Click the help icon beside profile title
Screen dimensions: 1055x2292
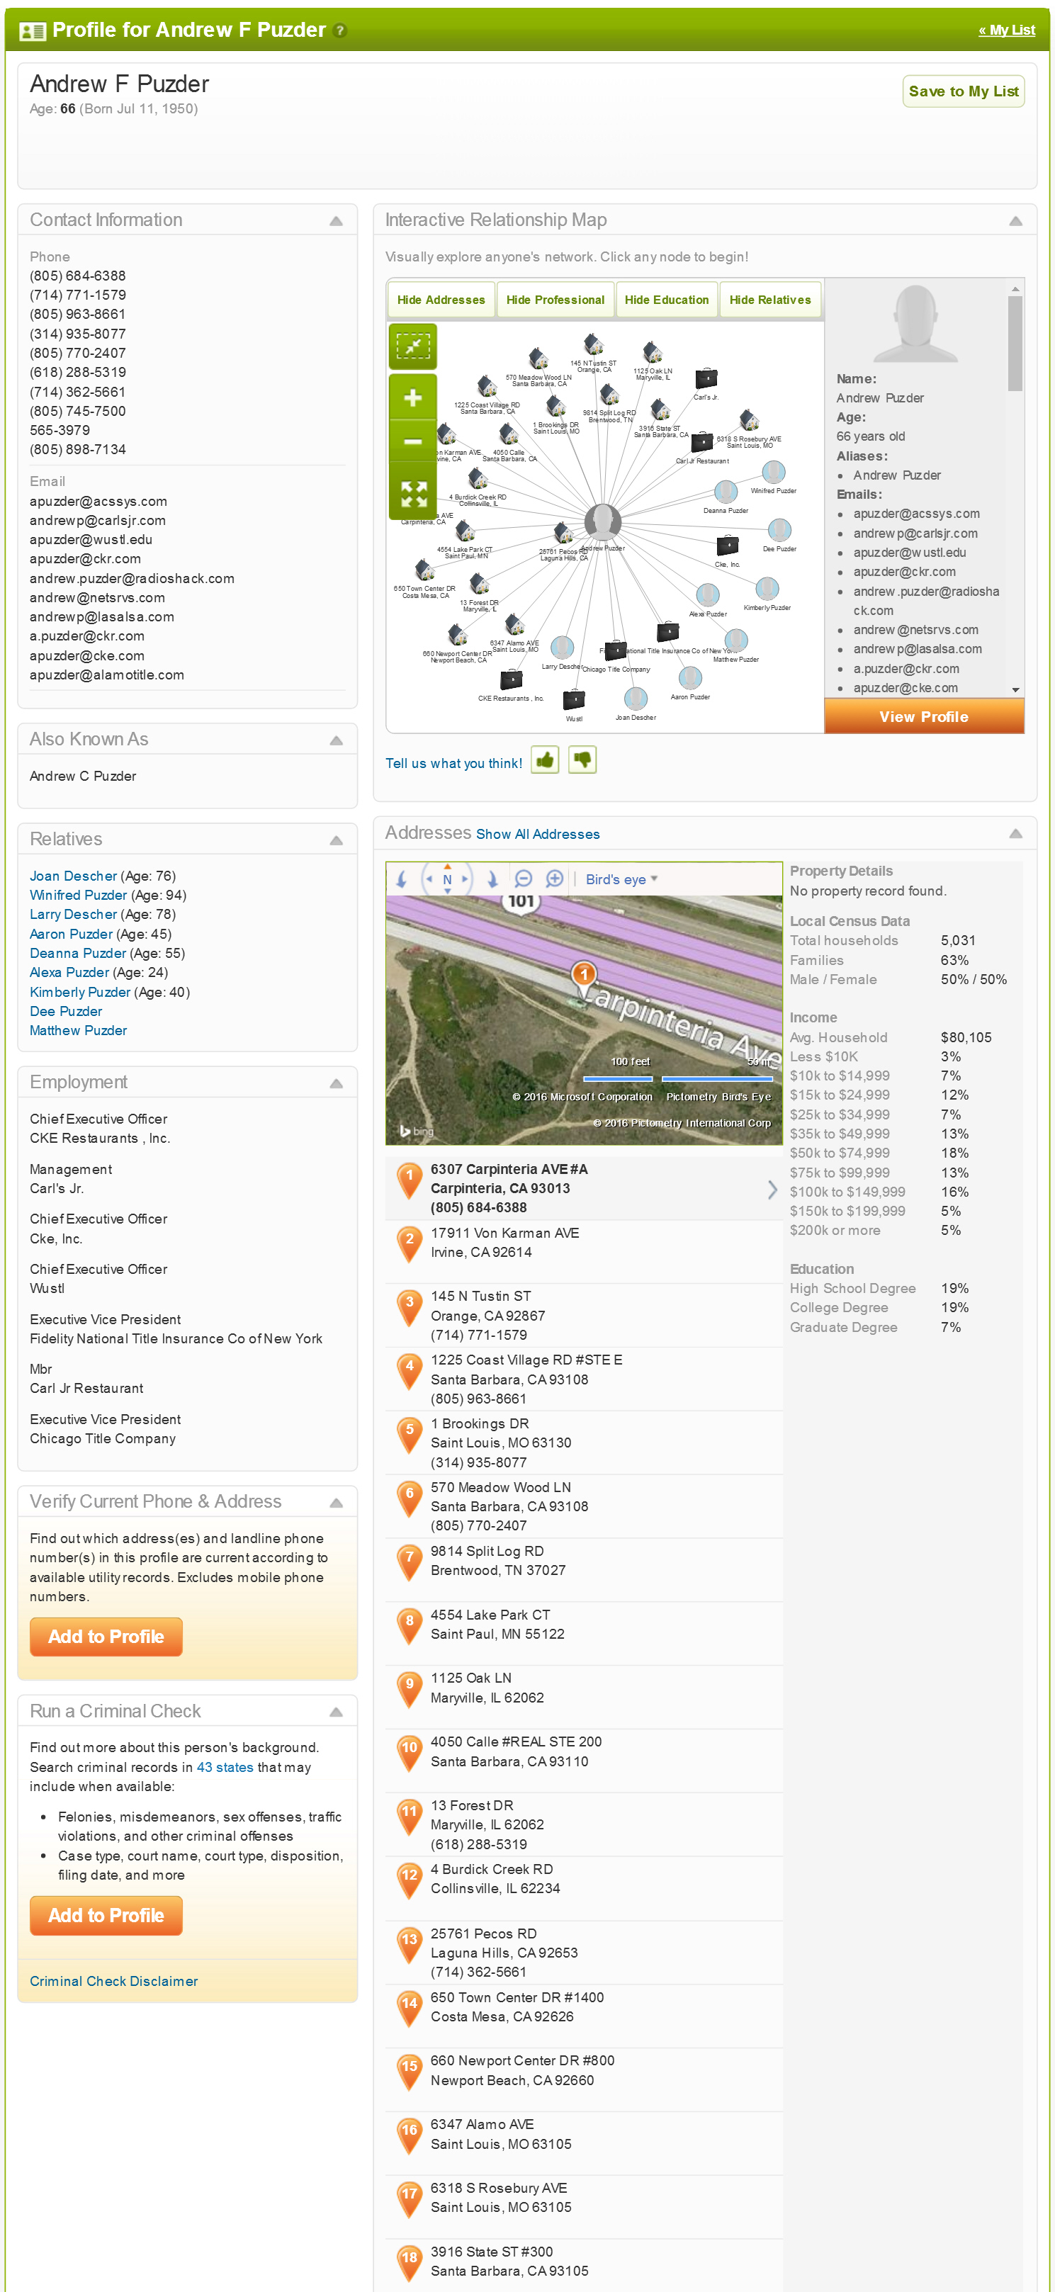340,31
